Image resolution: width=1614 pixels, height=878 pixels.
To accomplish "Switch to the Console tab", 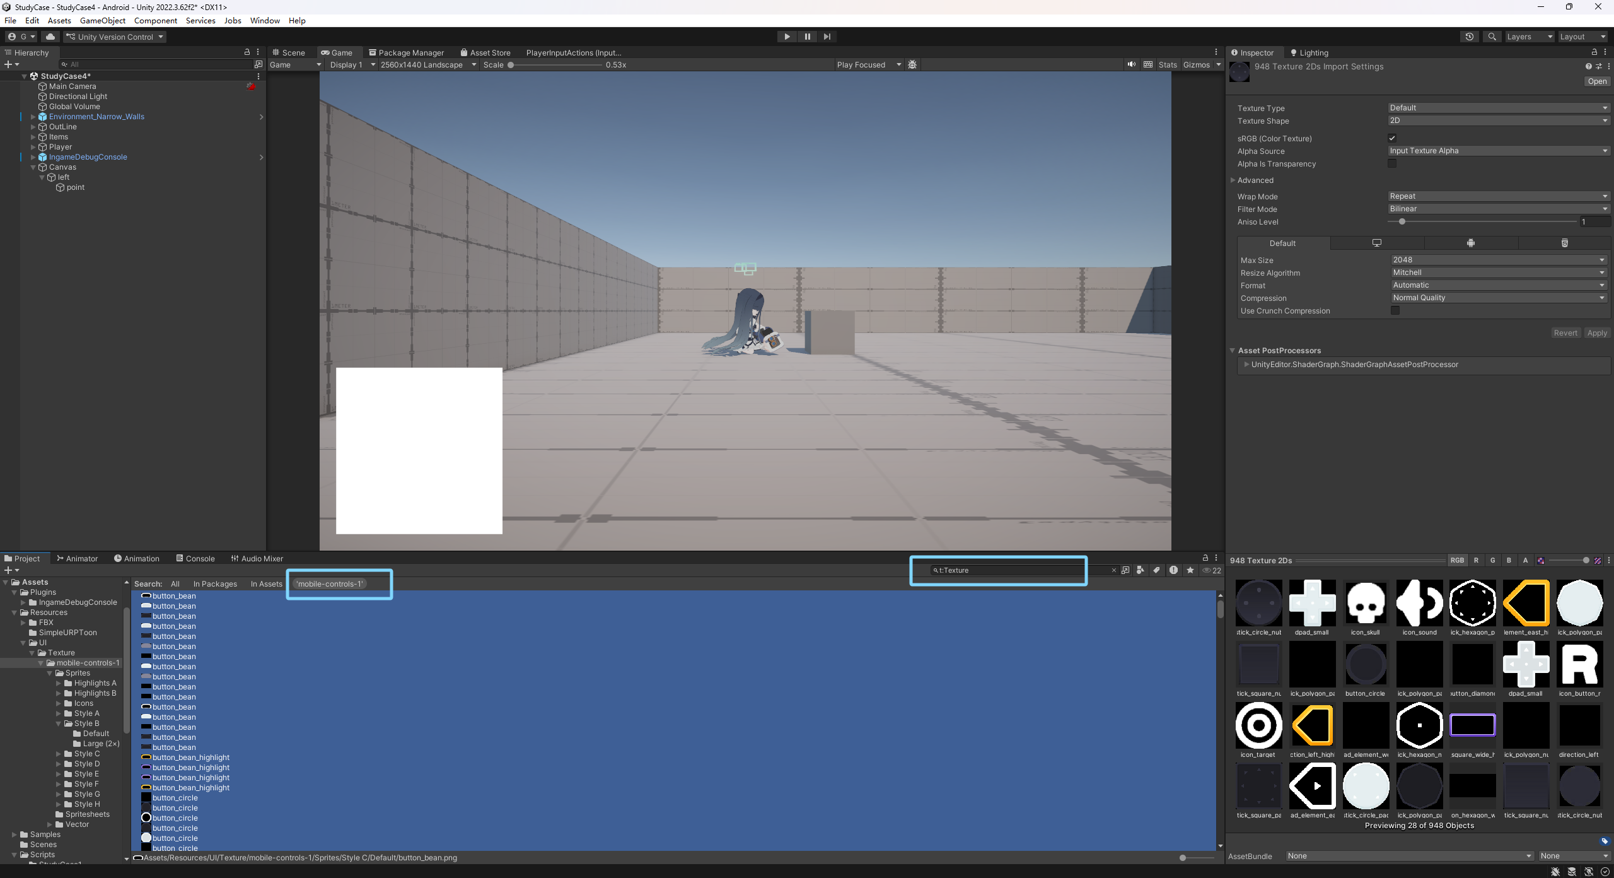I will pyautogui.click(x=195, y=559).
